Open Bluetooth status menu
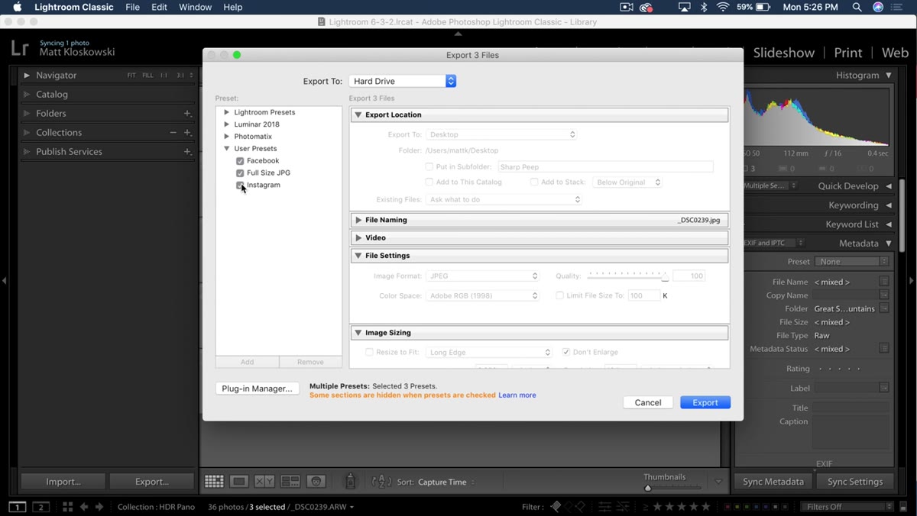Viewport: 917px width, 516px height. [x=704, y=7]
